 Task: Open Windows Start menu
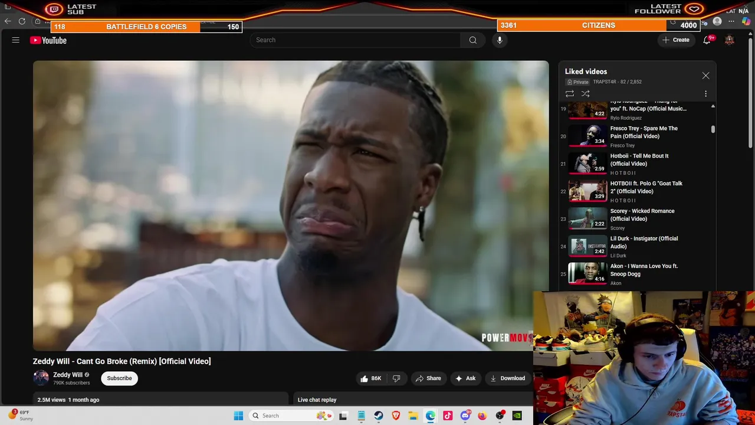click(238, 416)
